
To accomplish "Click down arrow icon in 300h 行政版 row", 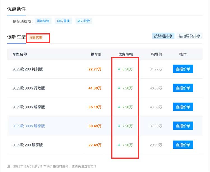I will tap(119, 88).
